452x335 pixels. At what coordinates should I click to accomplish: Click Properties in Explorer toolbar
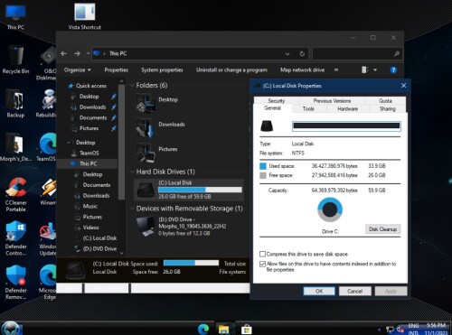116,70
